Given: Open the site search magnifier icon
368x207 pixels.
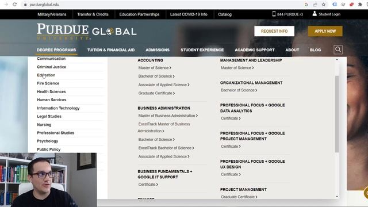Looking at the screenshot, I should [338, 50].
